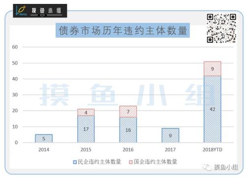Click the WeChat icon in the watermark
This screenshot has height=178, width=246.
point(207,167)
